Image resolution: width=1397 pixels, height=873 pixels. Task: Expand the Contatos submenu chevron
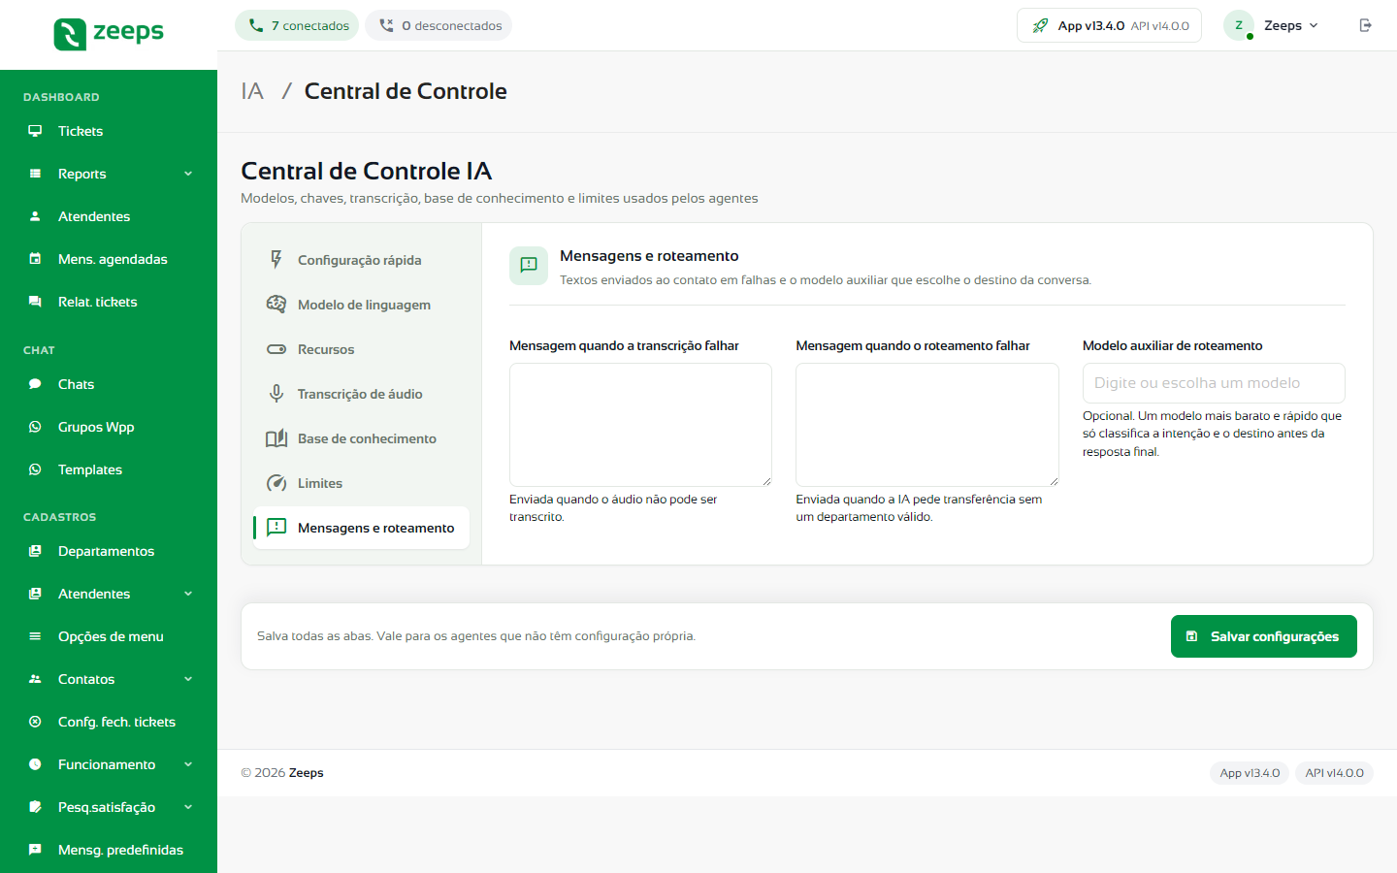(x=188, y=679)
